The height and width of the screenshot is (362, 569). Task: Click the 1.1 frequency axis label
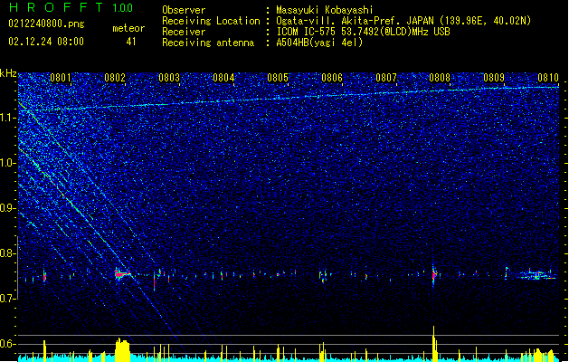[x=8, y=119]
